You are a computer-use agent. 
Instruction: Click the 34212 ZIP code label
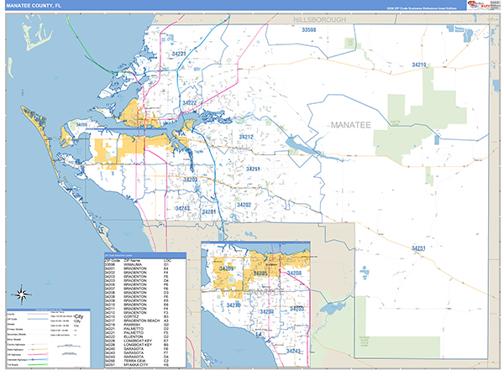coord(245,136)
